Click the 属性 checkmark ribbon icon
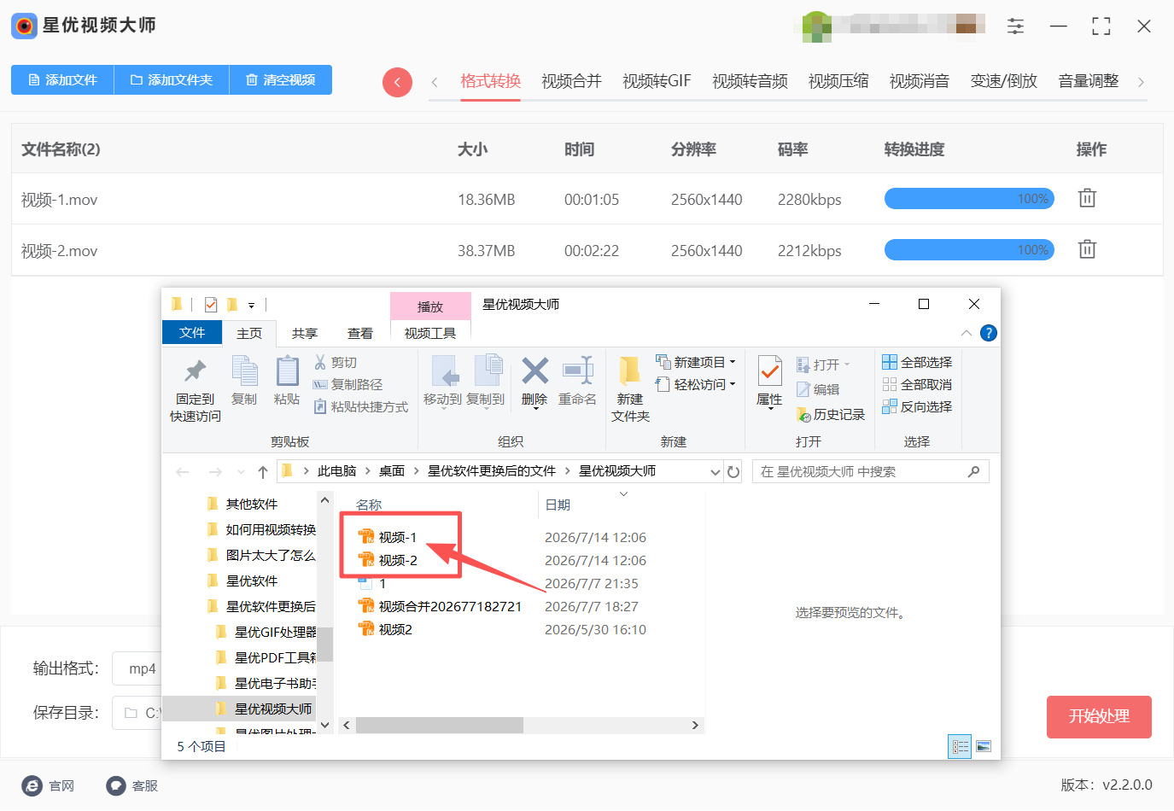Viewport: 1174px width, 811px height. [769, 371]
